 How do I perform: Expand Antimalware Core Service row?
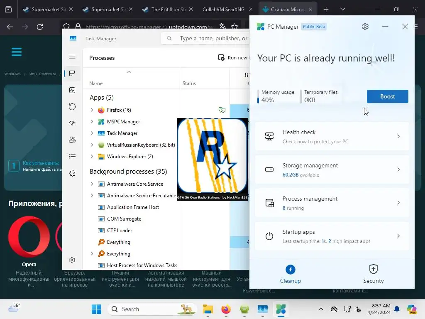coord(92,184)
